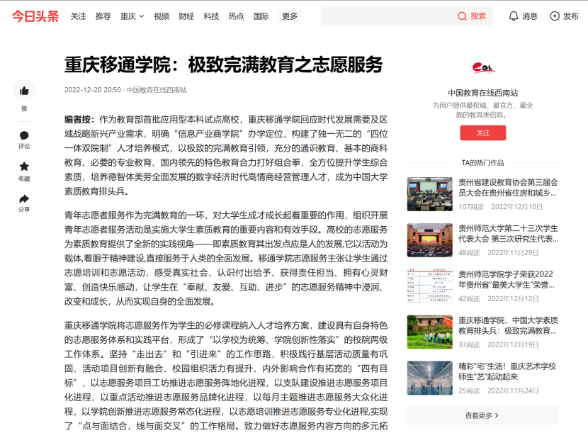Open the 贵州师范大学第二十三次学生代表大会 article thumbnail
The height and width of the screenshot is (433, 588).
coord(429,240)
